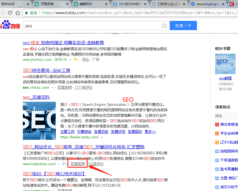Open SEO培训 SEO核心技术培训 result

coord(54,174)
